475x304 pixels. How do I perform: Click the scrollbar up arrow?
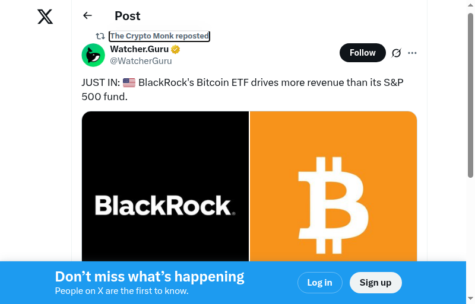[x=470, y=5]
